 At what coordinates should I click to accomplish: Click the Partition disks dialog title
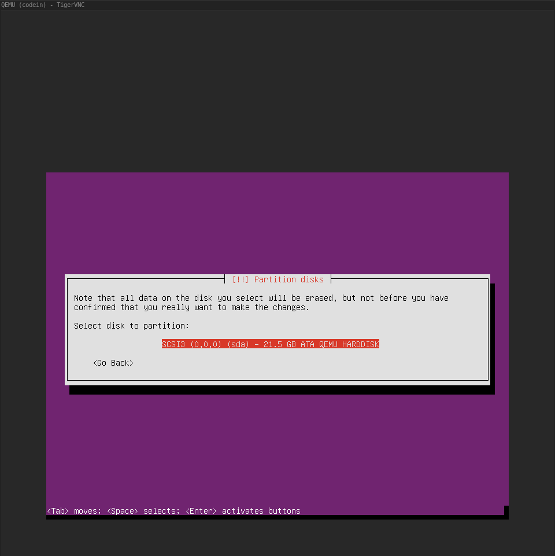click(x=277, y=279)
